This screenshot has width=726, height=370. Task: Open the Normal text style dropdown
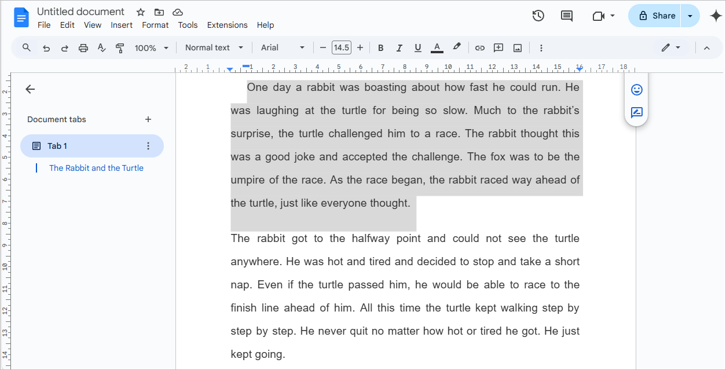(214, 48)
